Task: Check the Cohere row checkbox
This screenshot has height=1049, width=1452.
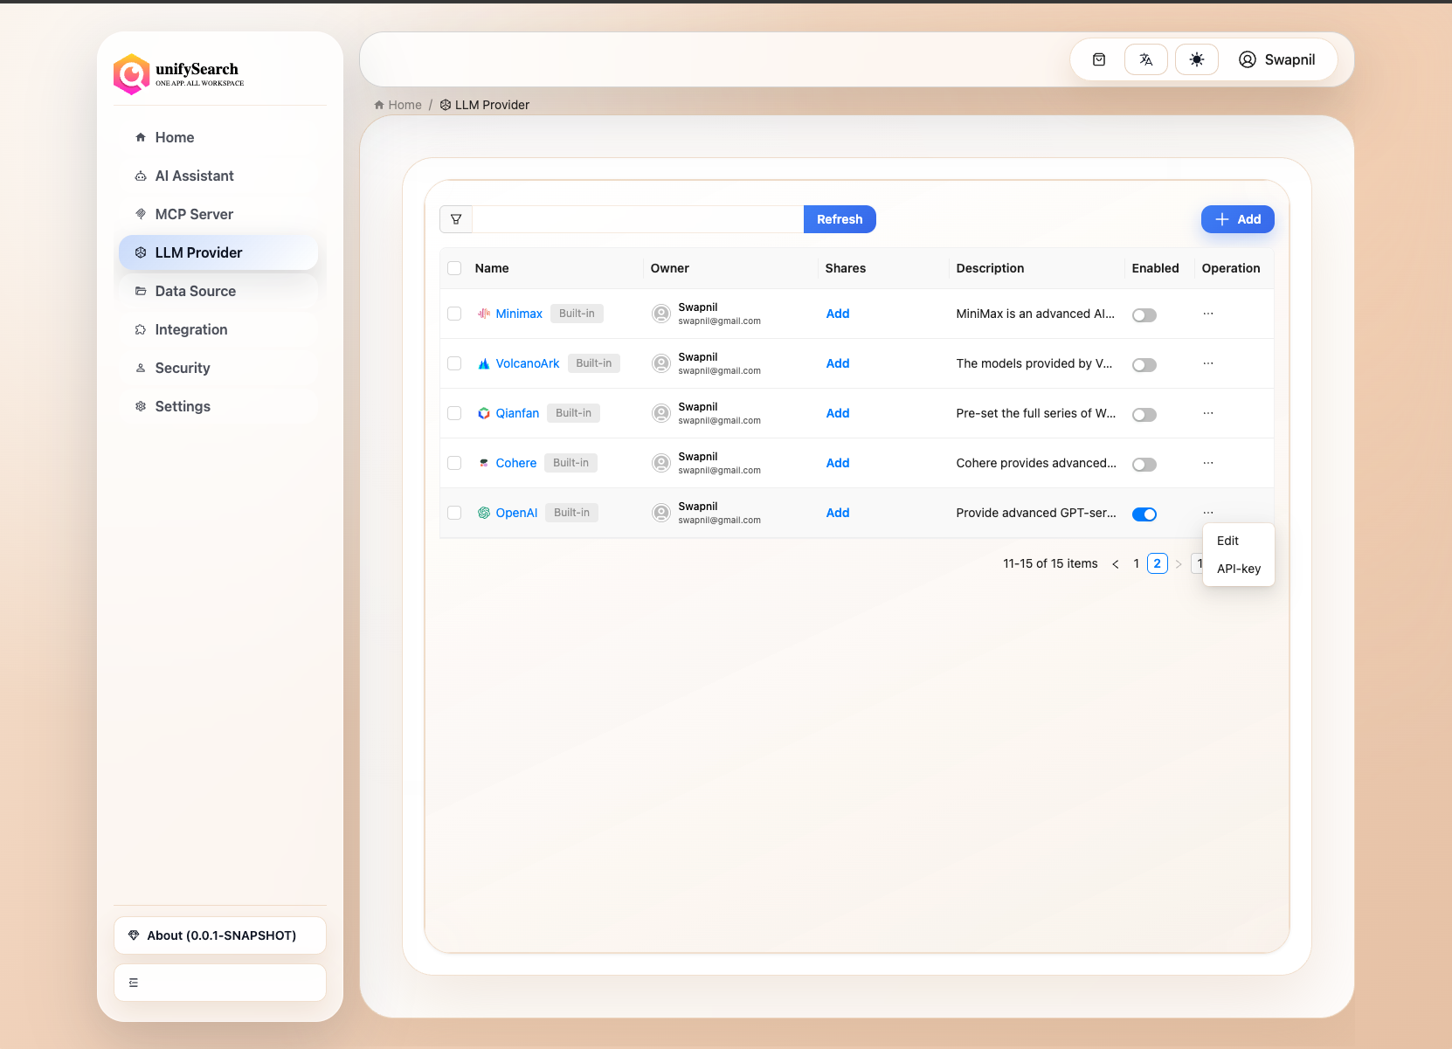Action: pos(454,463)
